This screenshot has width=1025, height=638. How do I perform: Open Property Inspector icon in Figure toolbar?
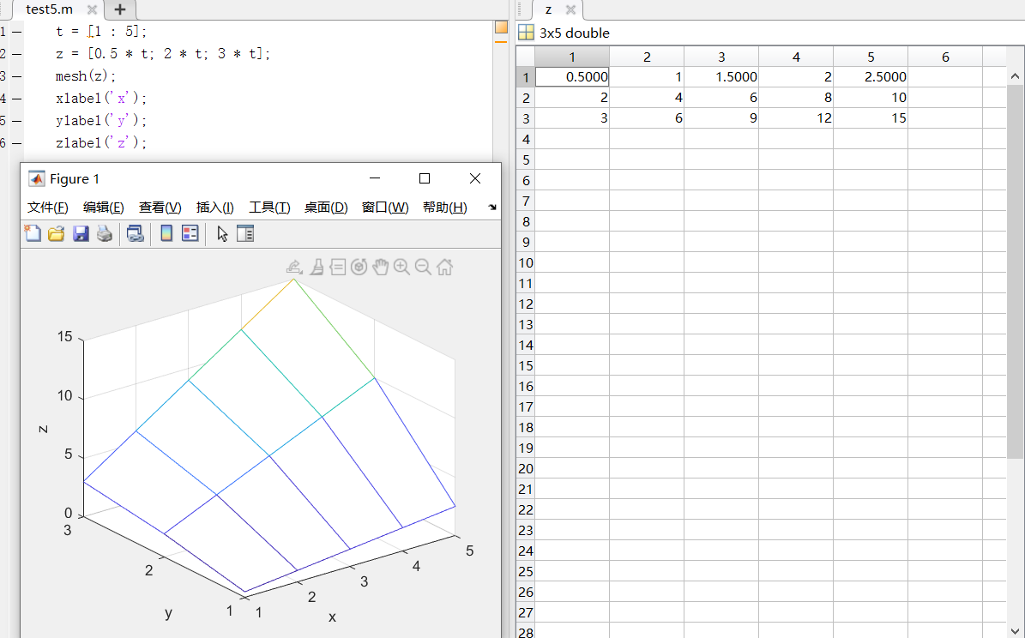245,233
